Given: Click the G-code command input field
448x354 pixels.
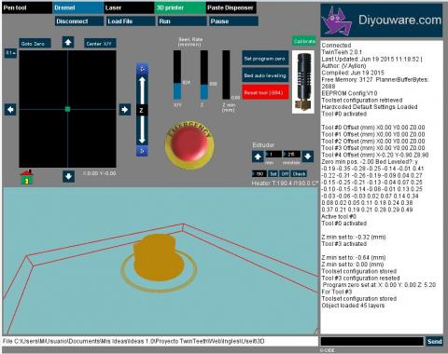Looking at the screenshot, I should tap(372, 341).
